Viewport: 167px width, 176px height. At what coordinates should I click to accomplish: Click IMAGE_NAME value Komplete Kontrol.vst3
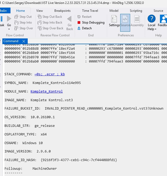click(52, 100)
